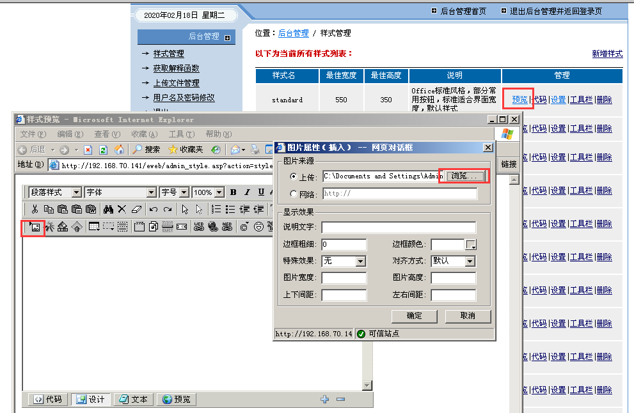Screen dimensions: 634x413
Task: Open the 对齐方式 dropdown
Action: click(470, 261)
